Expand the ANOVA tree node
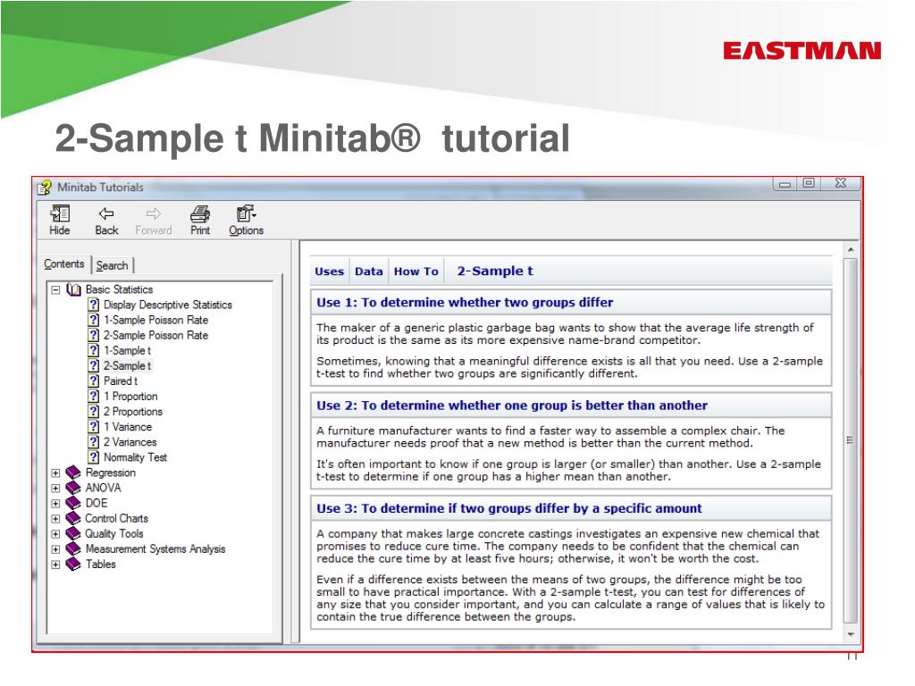 (x=55, y=489)
